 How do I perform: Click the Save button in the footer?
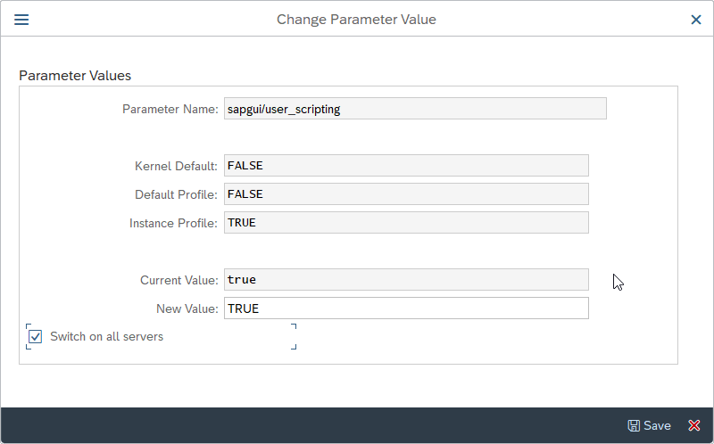656,426
